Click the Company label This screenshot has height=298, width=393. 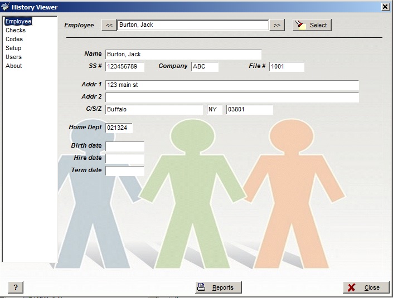173,66
